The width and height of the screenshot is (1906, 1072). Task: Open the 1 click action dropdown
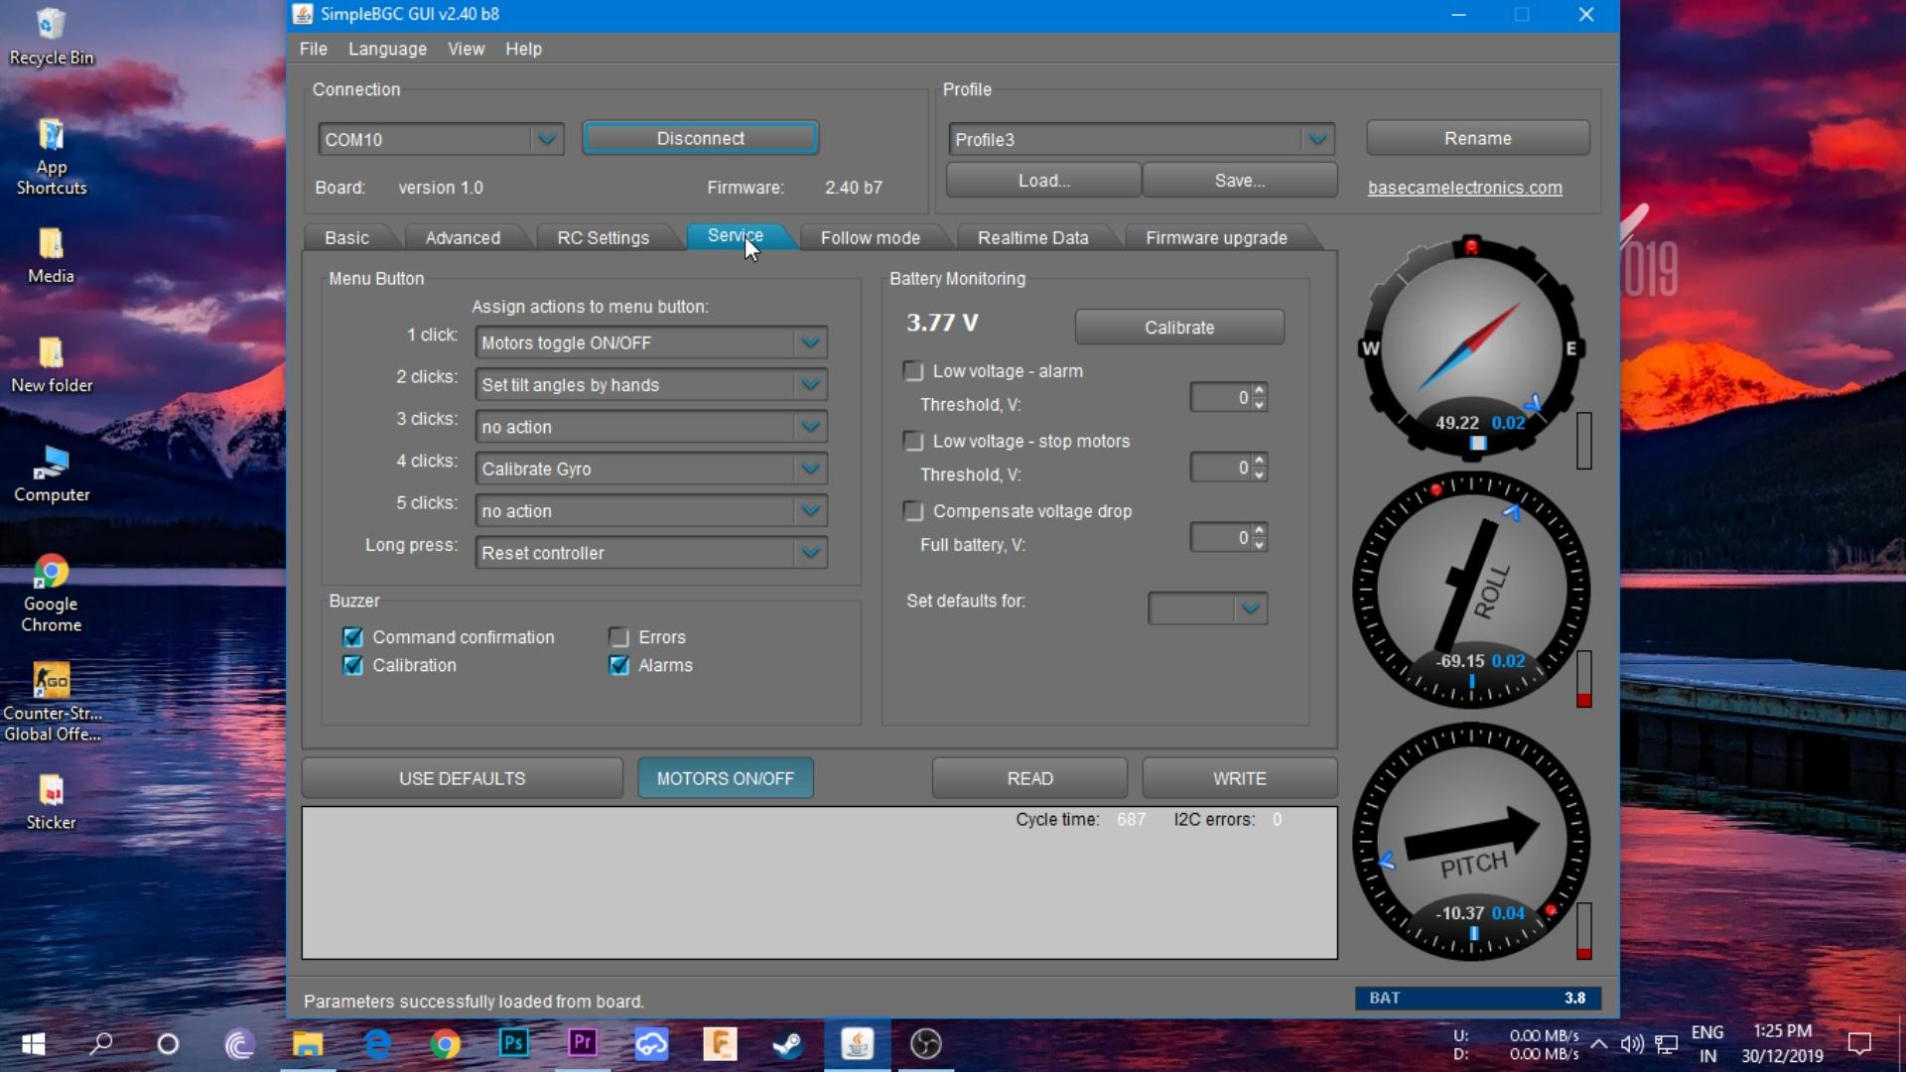tap(810, 342)
